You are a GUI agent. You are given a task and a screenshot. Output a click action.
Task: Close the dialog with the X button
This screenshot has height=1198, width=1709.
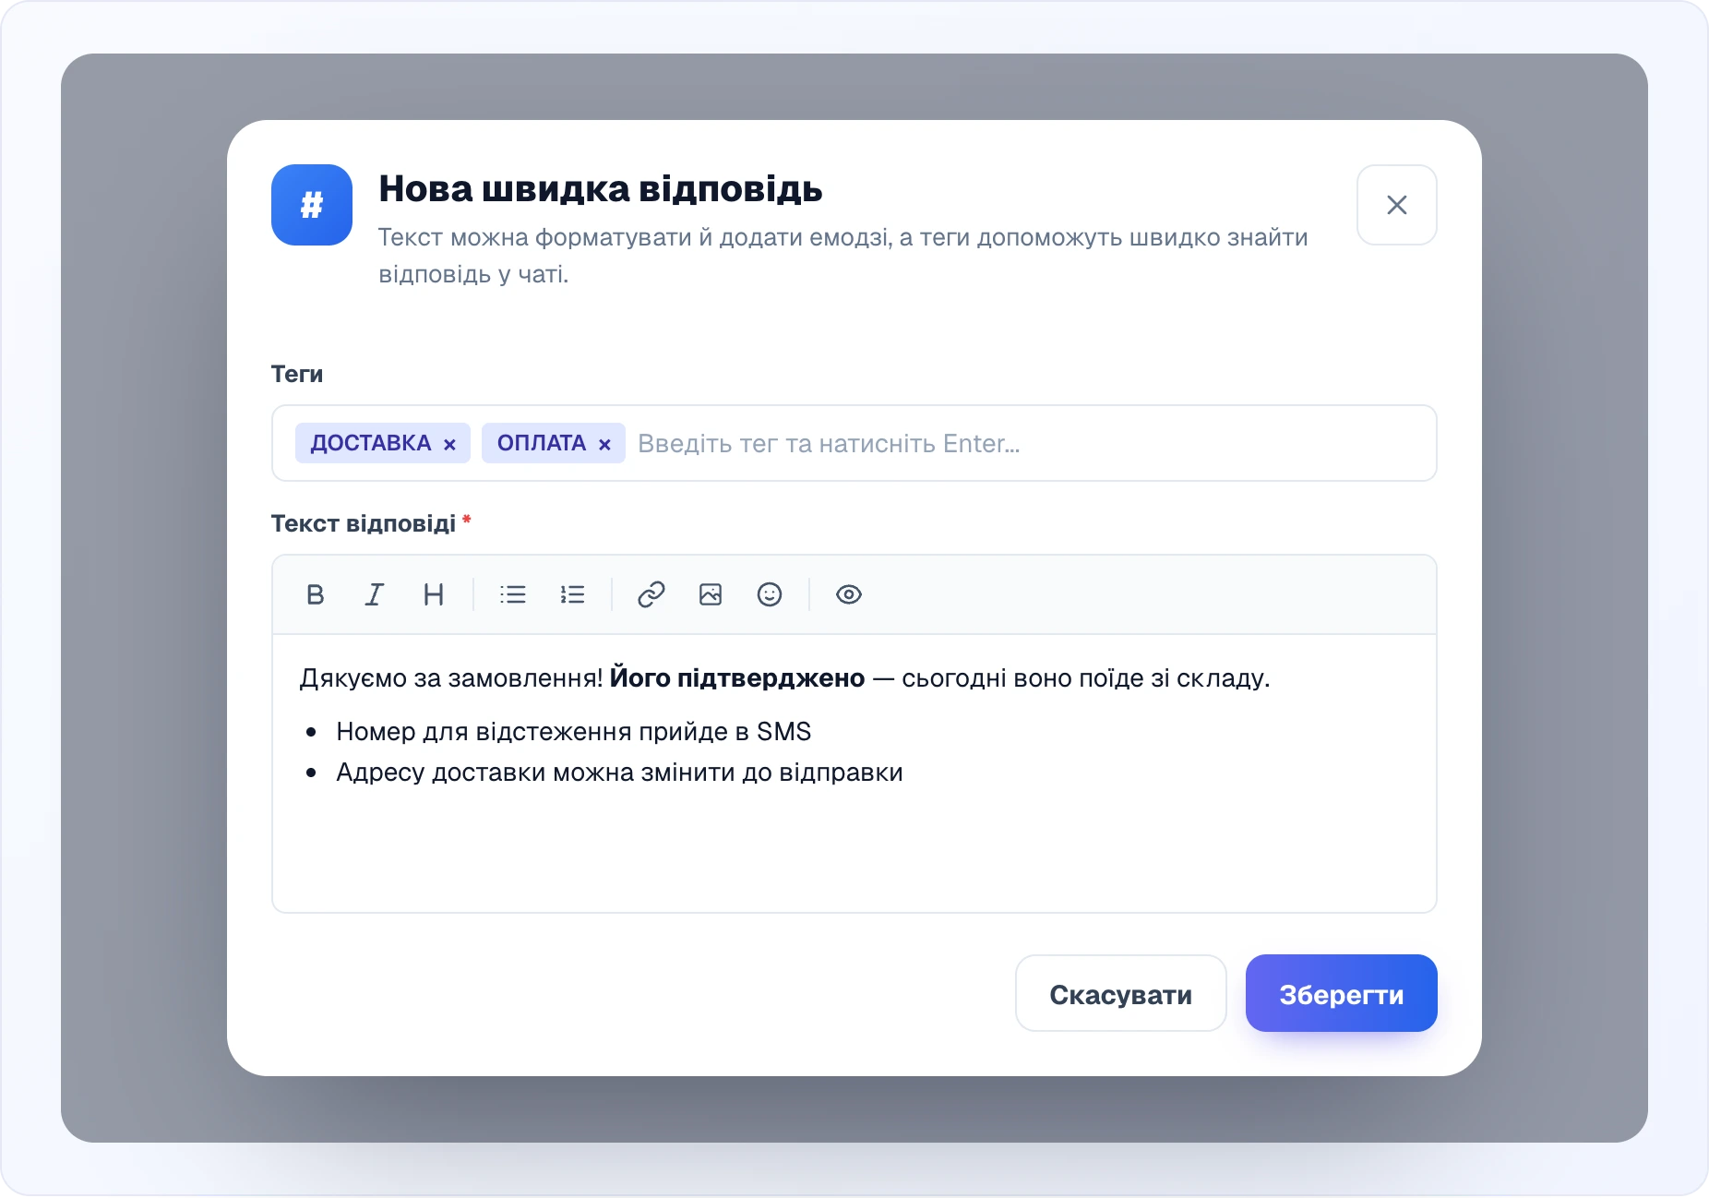pyautogui.click(x=1397, y=205)
